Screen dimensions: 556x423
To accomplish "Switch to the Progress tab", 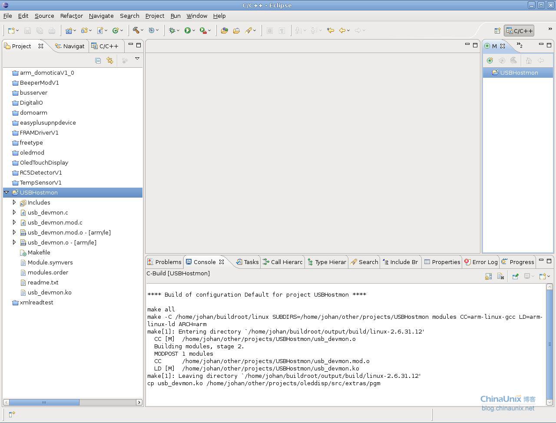I will click(x=517, y=262).
